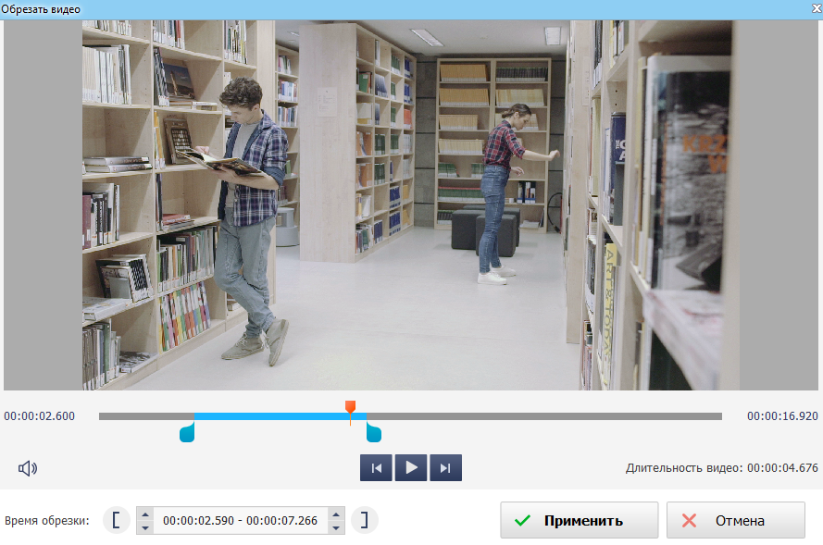
Task: Mute the video with the speaker icon
Action: pos(28,468)
